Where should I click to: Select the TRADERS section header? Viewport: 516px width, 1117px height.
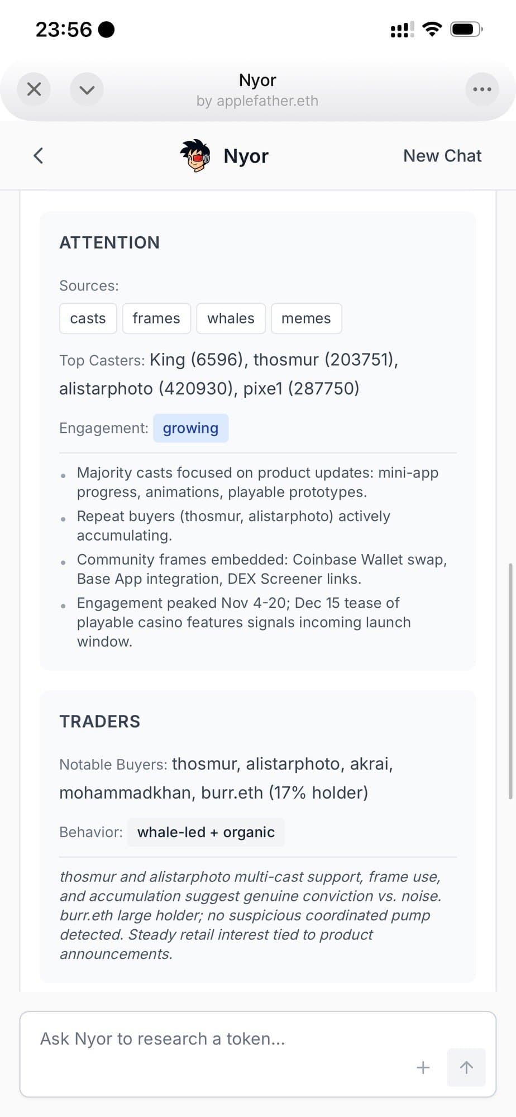(x=99, y=721)
